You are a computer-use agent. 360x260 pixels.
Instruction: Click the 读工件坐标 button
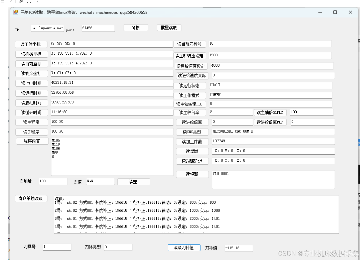click(31, 44)
